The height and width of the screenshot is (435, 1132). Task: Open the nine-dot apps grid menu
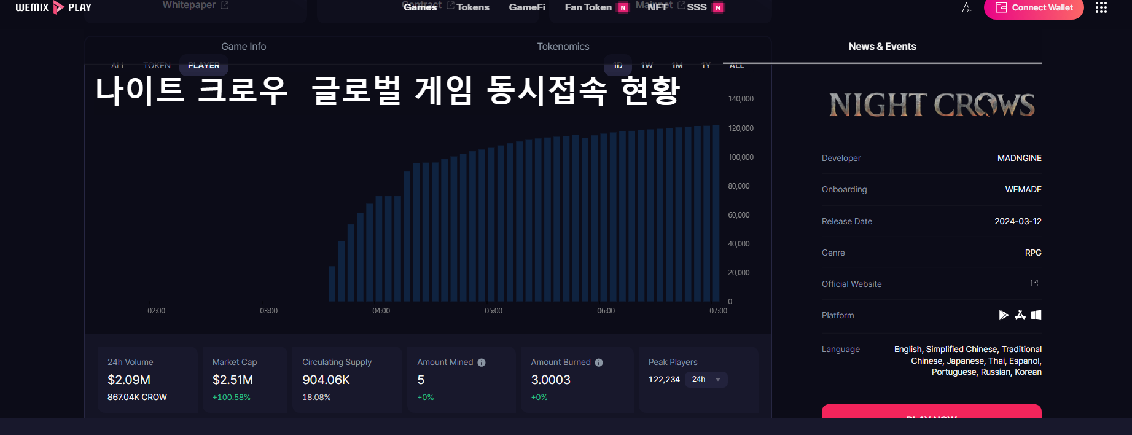click(x=1101, y=7)
